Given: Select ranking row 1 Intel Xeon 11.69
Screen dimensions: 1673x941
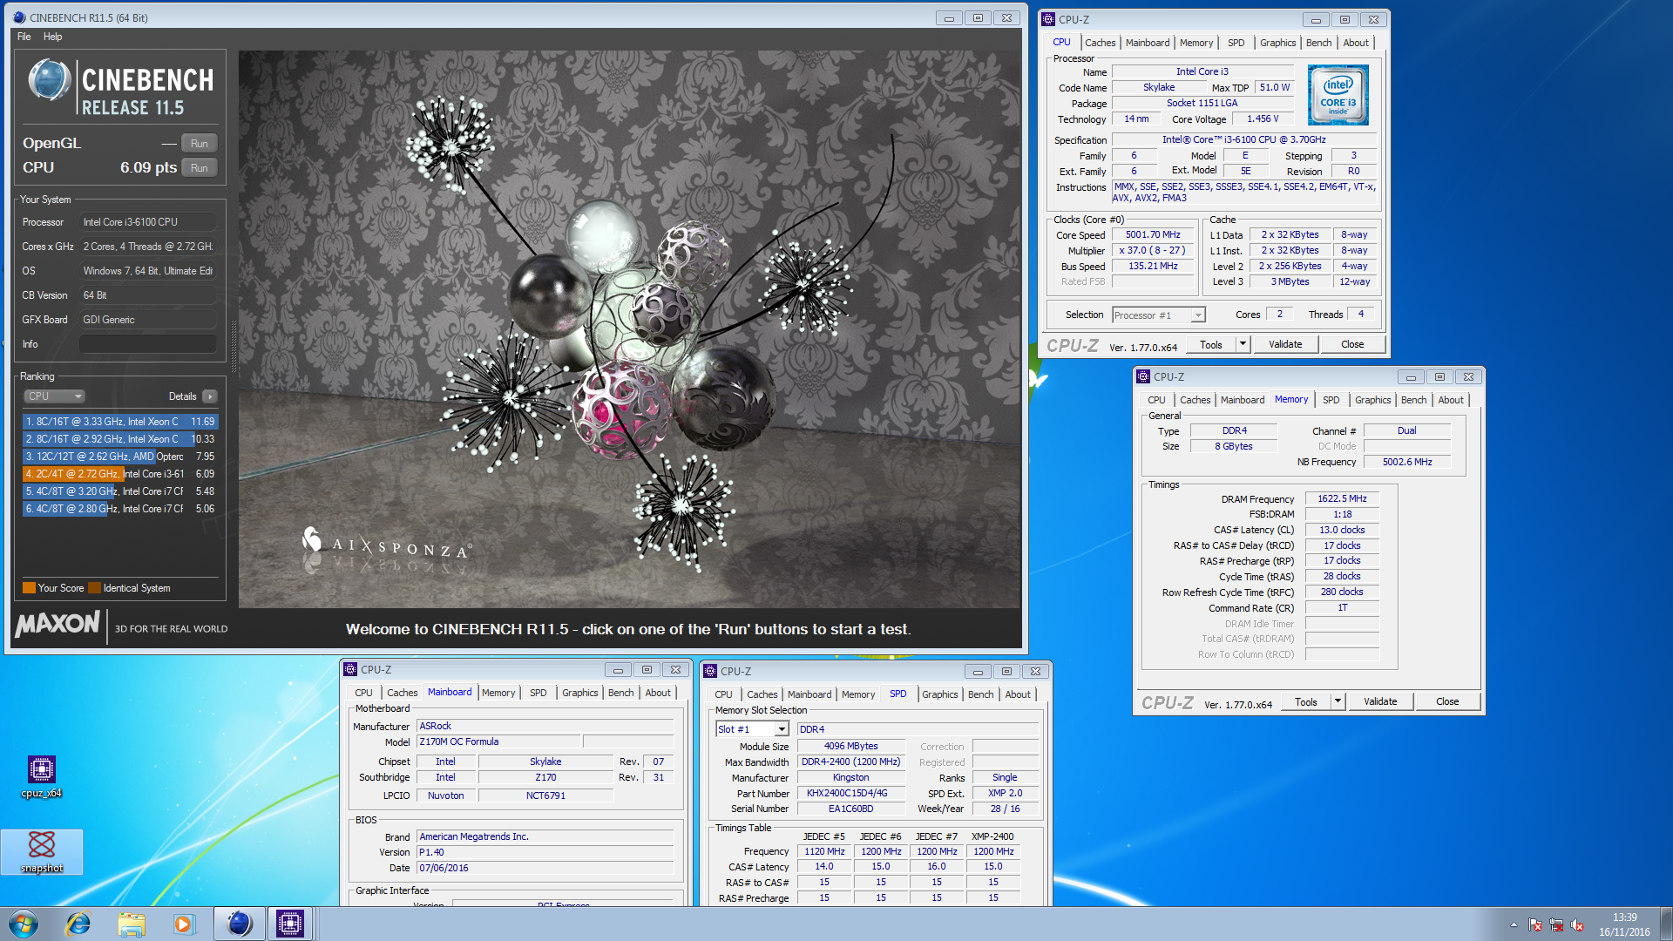Looking at the screenshot, I should (120, 422).
